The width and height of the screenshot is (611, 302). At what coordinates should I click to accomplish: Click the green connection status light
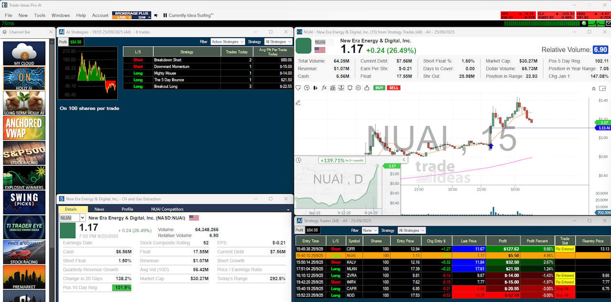(584, 23)
